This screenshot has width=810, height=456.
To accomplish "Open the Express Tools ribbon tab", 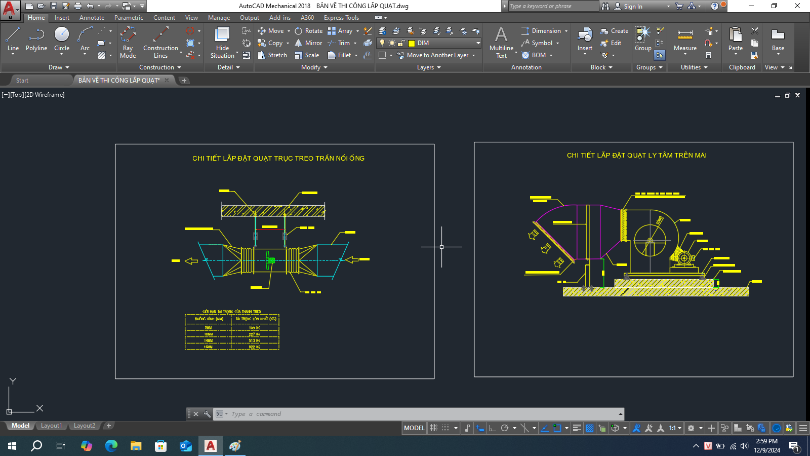I will pos(341,18).
